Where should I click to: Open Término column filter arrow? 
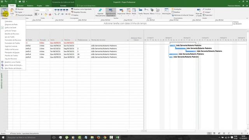[x=75, y=40]
